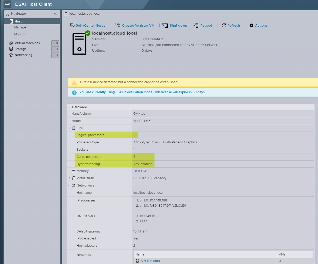The image size is (318, 264).
Task: Collapse the Host tree node
Action: (7, 21)
